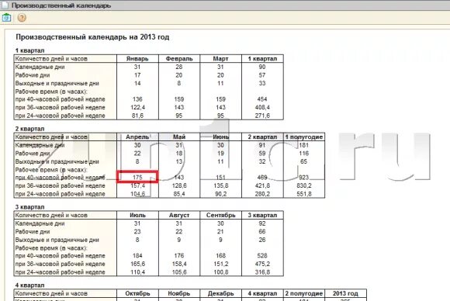This screenshot has width=450, height=301.
Task: Select the second quarter value "280,2"
Action: click(262, 194)
